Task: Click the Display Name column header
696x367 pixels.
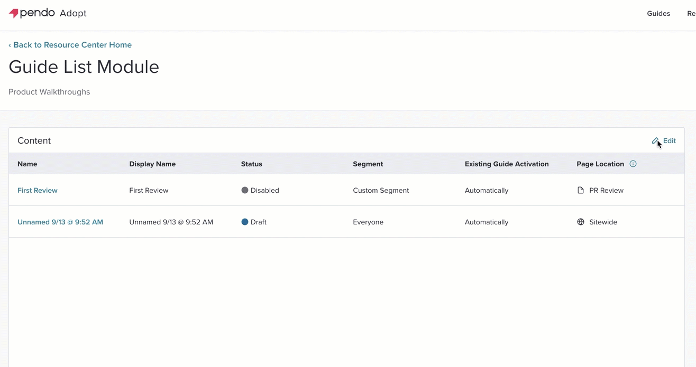Action: click(x=152, y=164)
